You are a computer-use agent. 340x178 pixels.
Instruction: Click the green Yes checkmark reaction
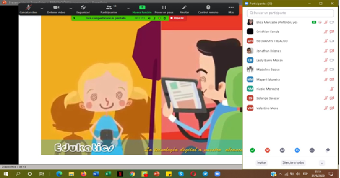tap(253, 150)
